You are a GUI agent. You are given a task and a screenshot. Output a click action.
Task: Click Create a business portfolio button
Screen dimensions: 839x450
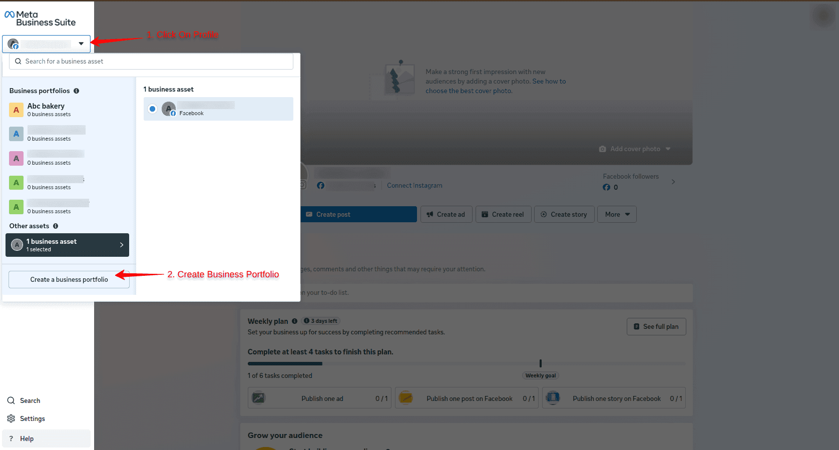tap(69, 279)
